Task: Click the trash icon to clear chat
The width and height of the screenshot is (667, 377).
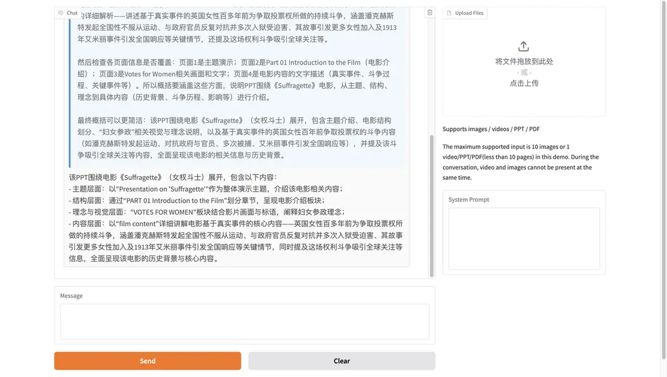Action: click(429, 13)
